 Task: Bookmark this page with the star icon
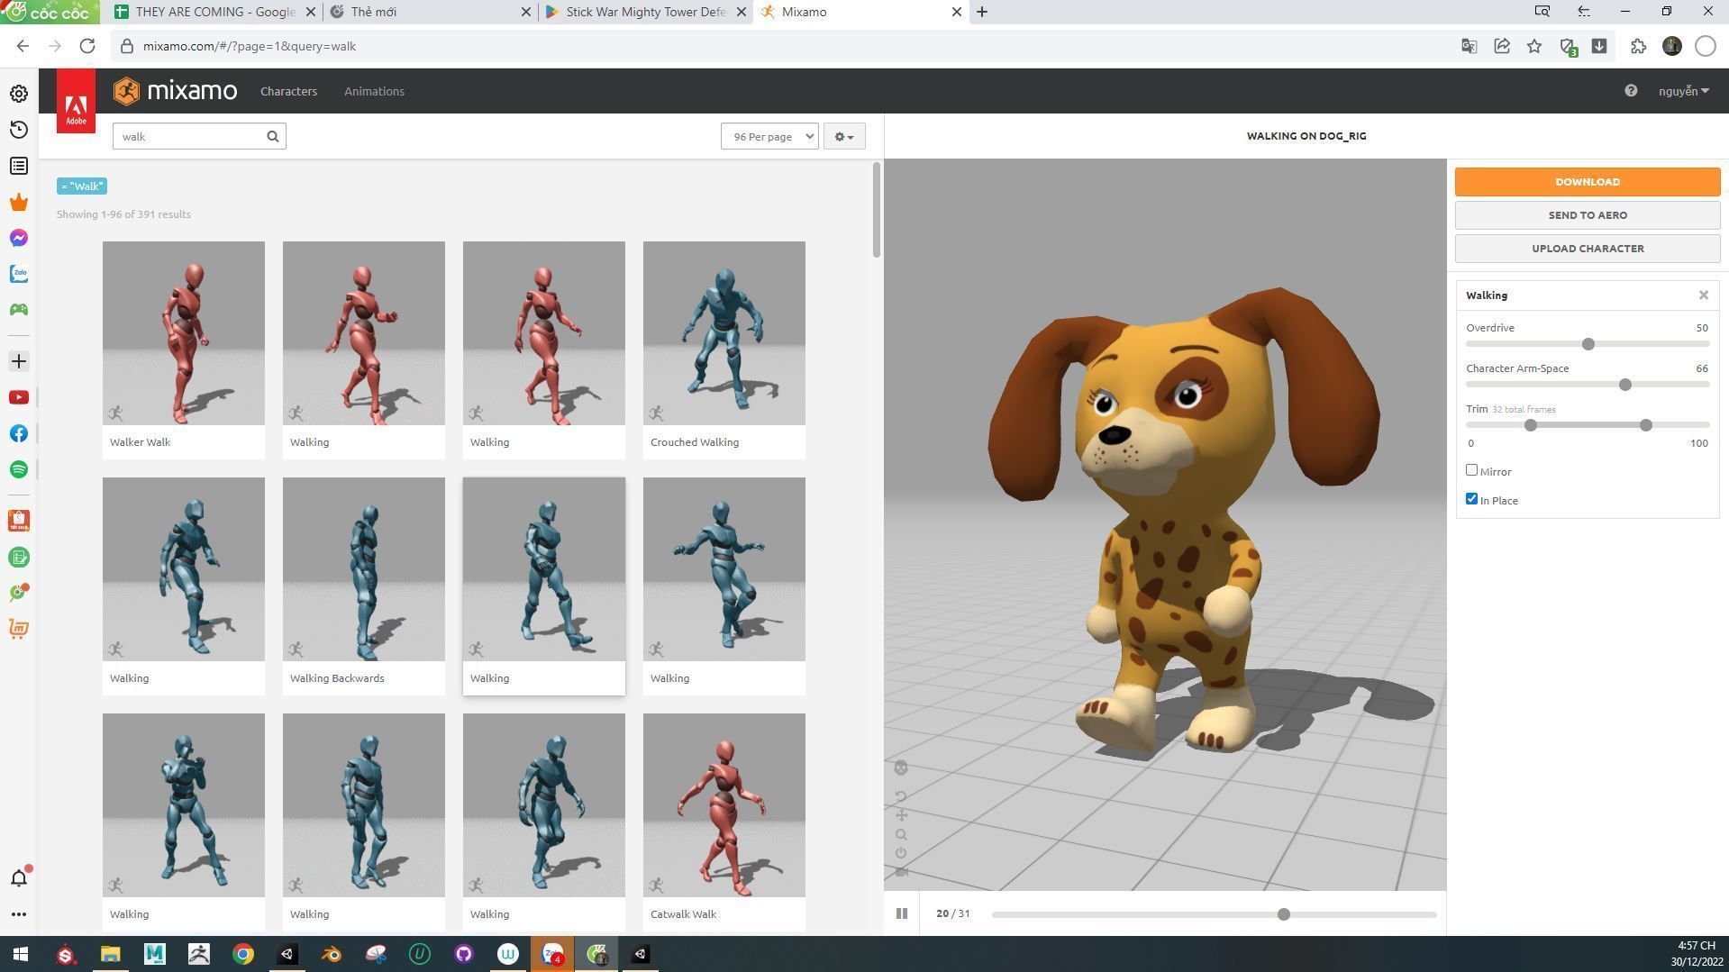pos(1534,46)
